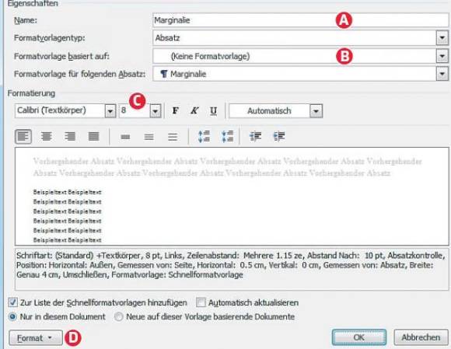
Task: Click the Name field containing Marginalie
Action: [301, 20]
